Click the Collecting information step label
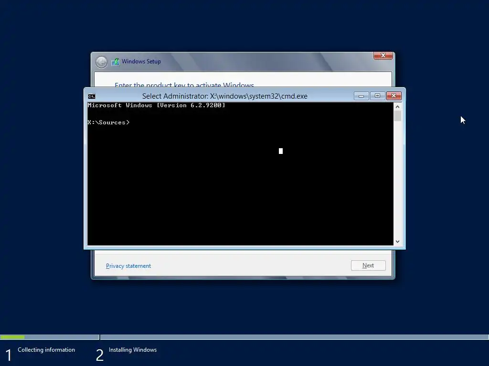Viewport: 489px width, 366px height. (46, 350)
